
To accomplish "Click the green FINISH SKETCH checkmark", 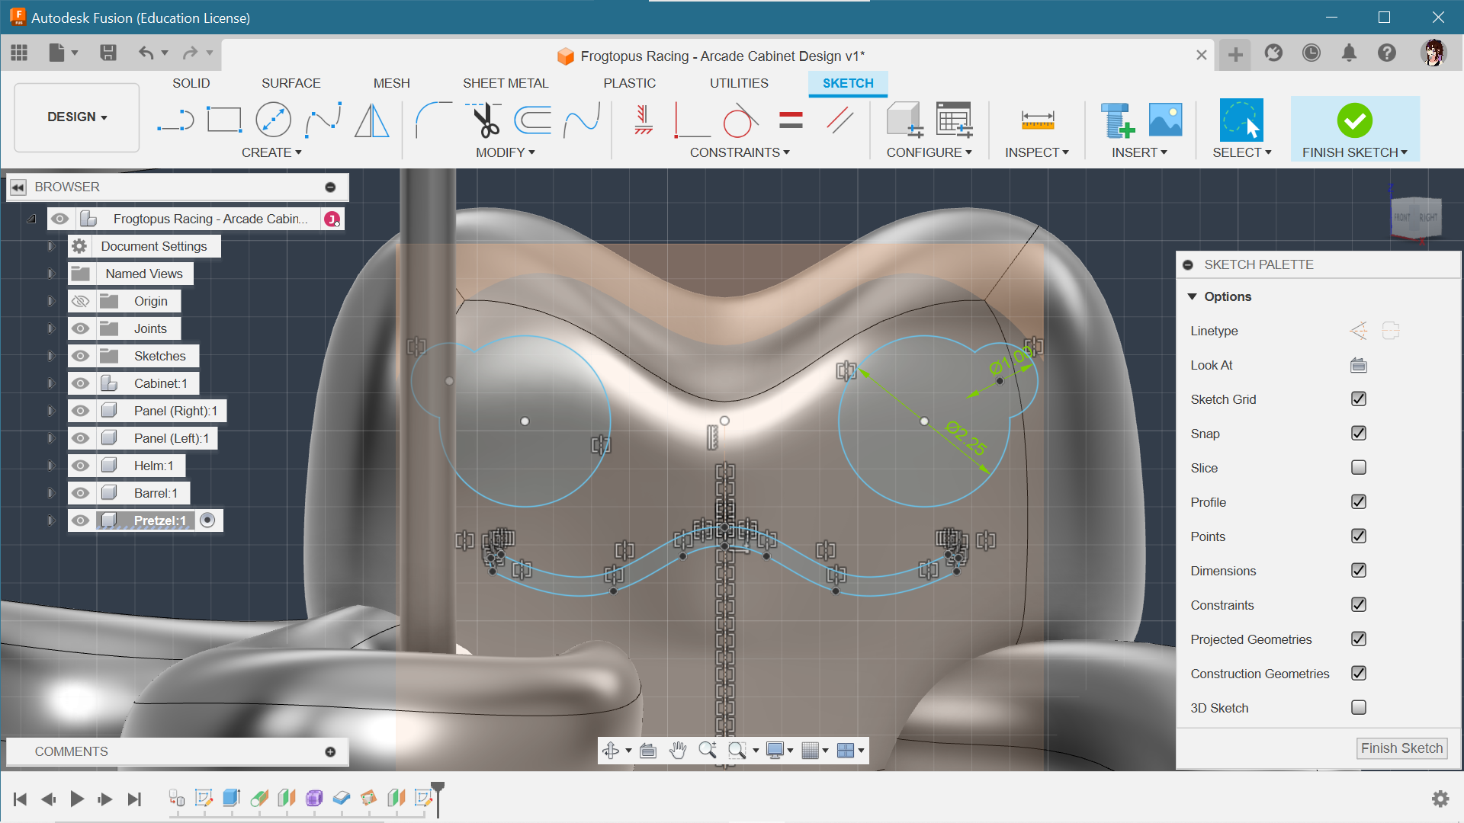I will tap(1354, 120).
